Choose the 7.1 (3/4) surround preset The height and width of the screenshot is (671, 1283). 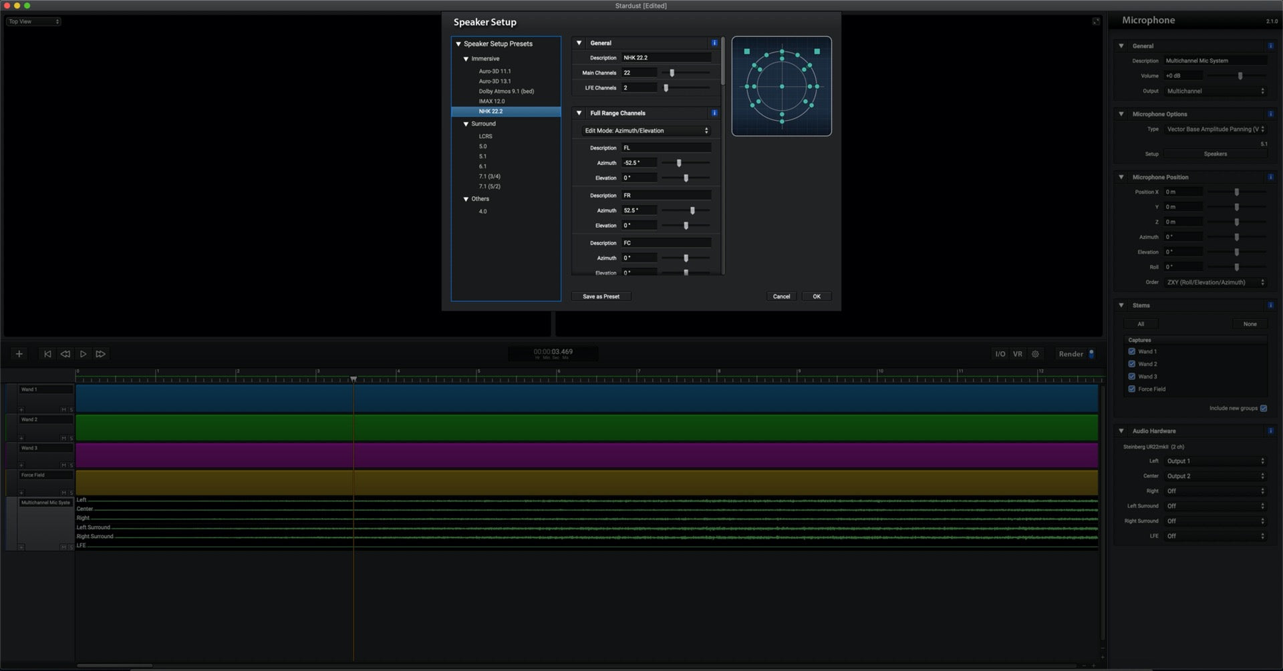[489, 176]
